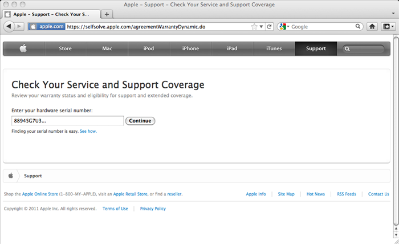The height and width of the screenshot is (244, 399).
Task: Click the scrollbar down arrow
Action: click(396, 234)
